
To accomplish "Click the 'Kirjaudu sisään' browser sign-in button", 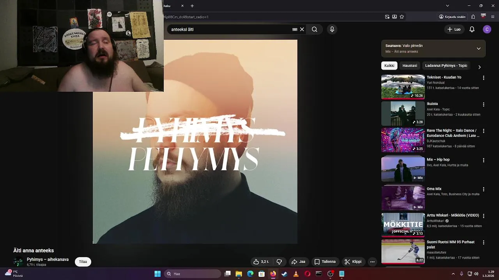I will pos(452,17).
